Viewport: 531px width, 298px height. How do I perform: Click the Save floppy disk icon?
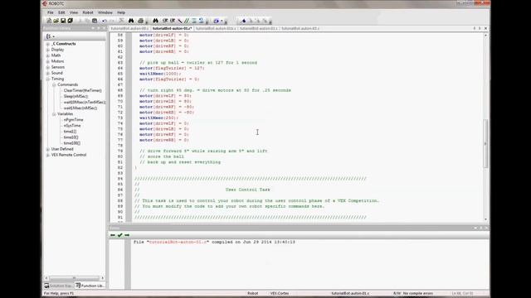click(x=63, y=21)
